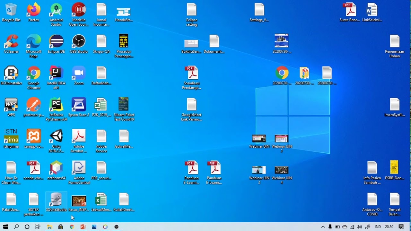
Task: Open the Recycle Bin desktop icon
Action: (11, 13)
